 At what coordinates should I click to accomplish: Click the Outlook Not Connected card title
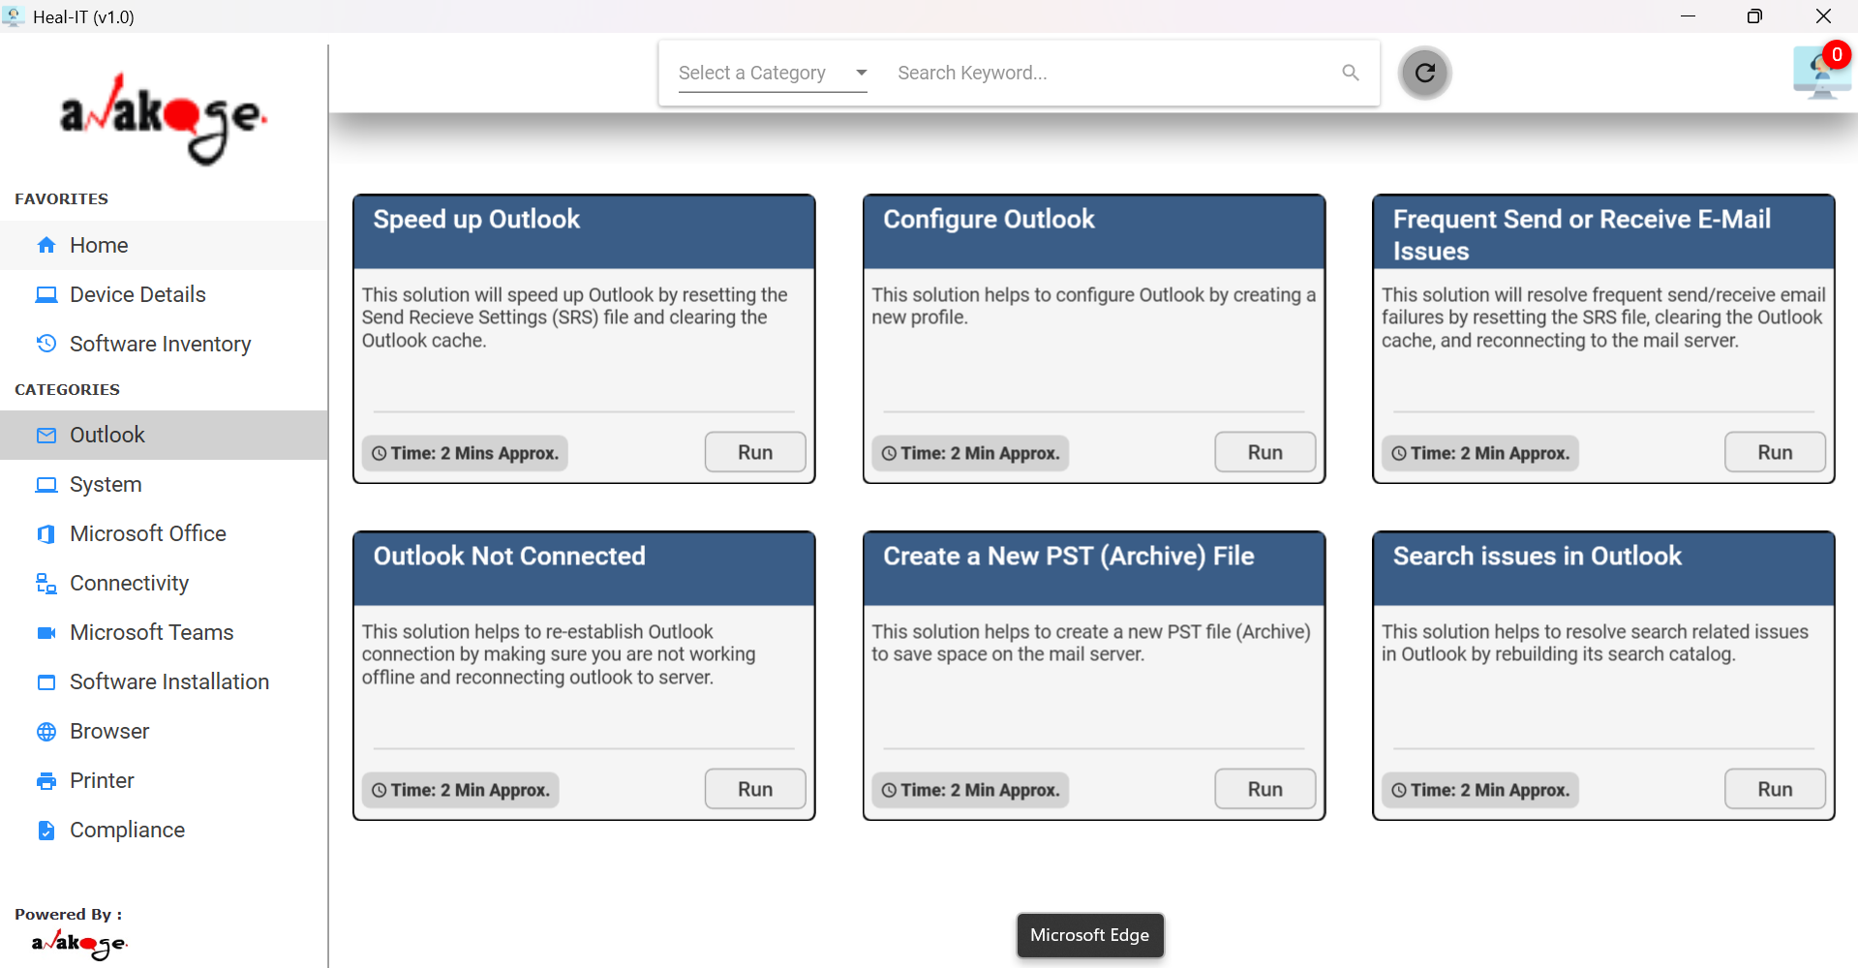[x=509, y=556]
